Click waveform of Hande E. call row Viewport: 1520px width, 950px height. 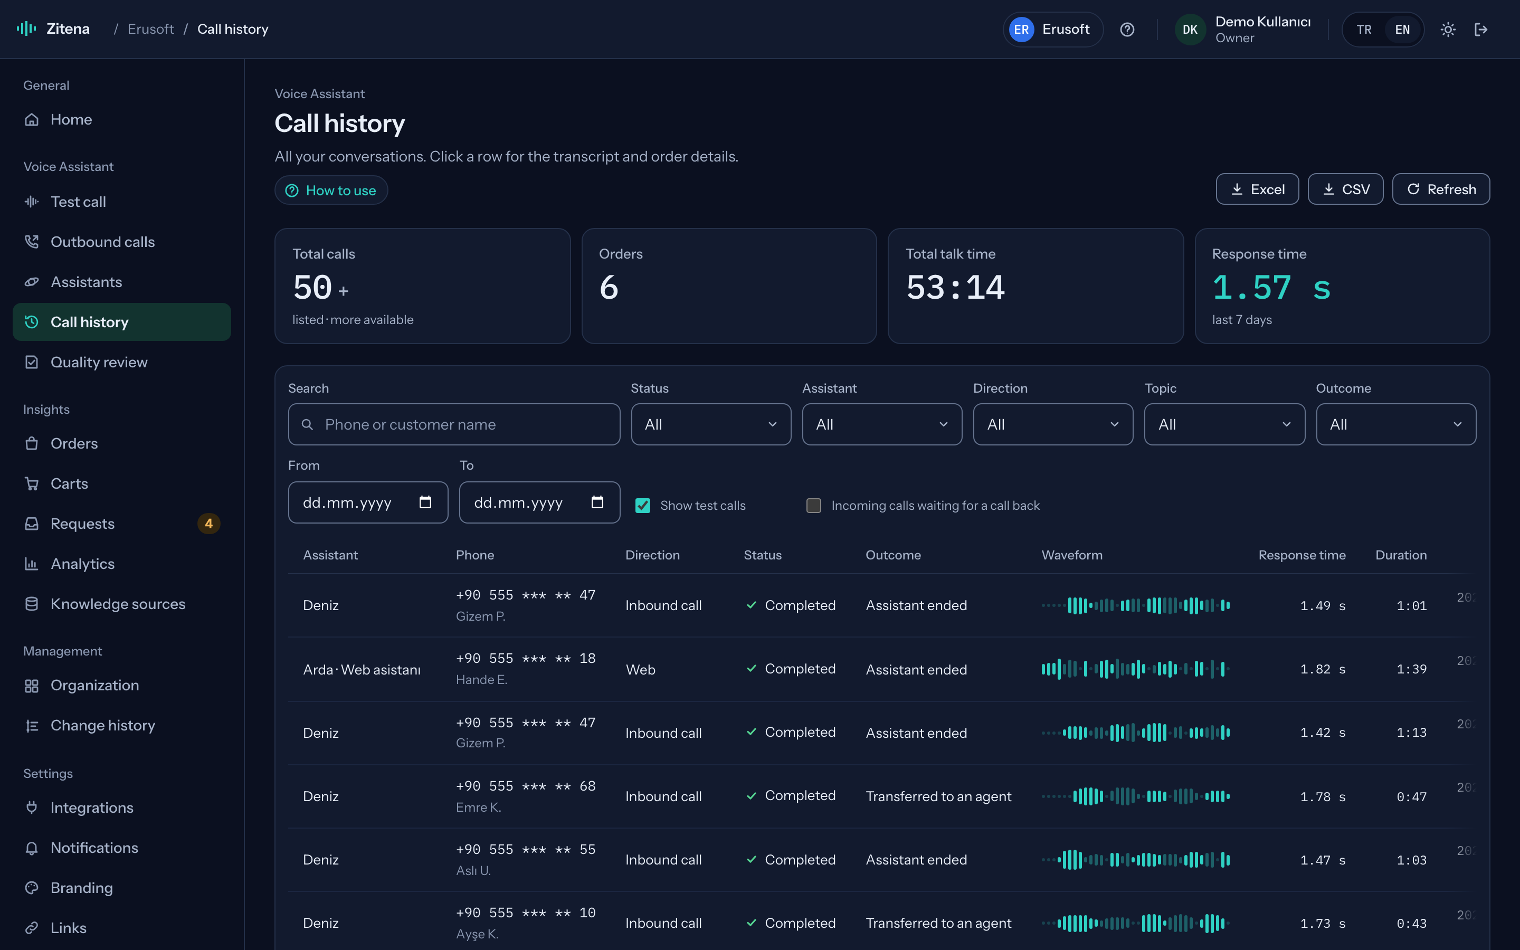coord(1135,669)
